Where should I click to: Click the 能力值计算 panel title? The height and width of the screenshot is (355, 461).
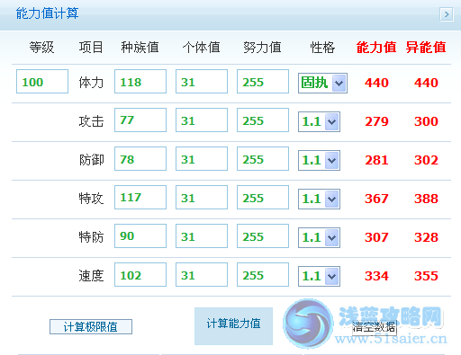pyautogui.click(x=47, y=13)
